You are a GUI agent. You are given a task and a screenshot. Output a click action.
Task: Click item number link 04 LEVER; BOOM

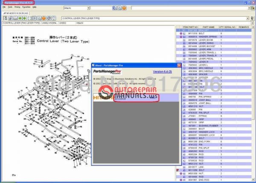tap(184, 40)
